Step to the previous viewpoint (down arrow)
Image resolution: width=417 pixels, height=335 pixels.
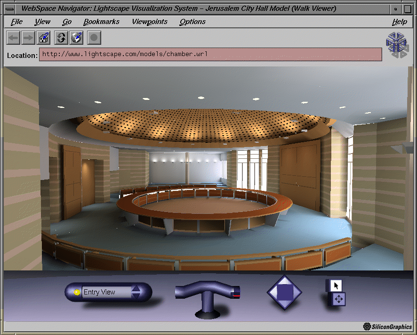[136, 295]
